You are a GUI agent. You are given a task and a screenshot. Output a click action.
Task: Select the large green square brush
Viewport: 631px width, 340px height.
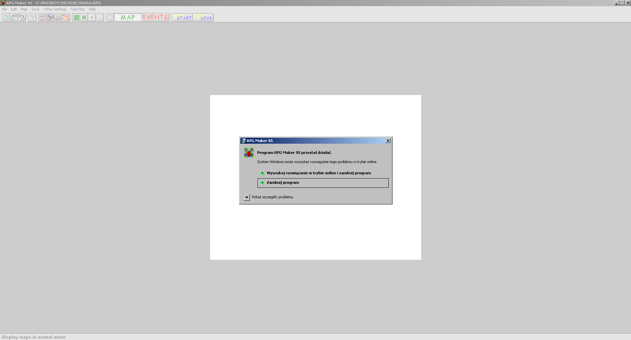76,17
